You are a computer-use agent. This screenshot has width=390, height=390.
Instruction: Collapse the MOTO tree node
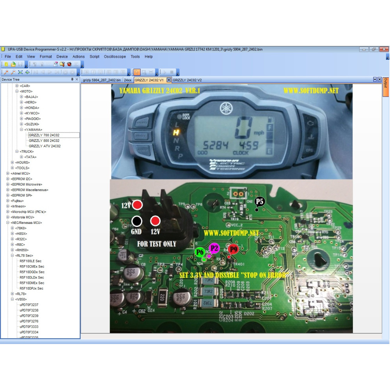click(17, 91)
